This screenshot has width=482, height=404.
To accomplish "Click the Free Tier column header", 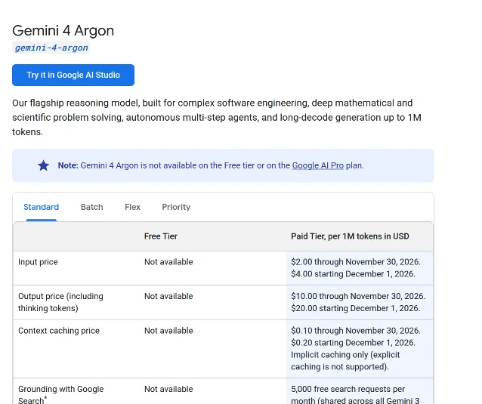I will [161, 236].
